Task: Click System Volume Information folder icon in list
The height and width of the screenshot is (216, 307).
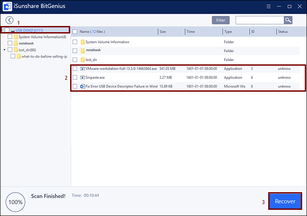Action: click(83, 42)
